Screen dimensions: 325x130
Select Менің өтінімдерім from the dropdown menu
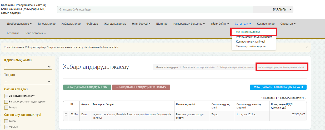(x=248, y=32)
